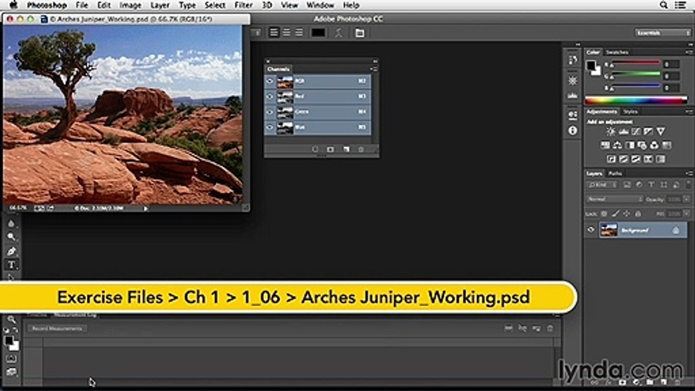Open the Layer menu

point(160,5)
